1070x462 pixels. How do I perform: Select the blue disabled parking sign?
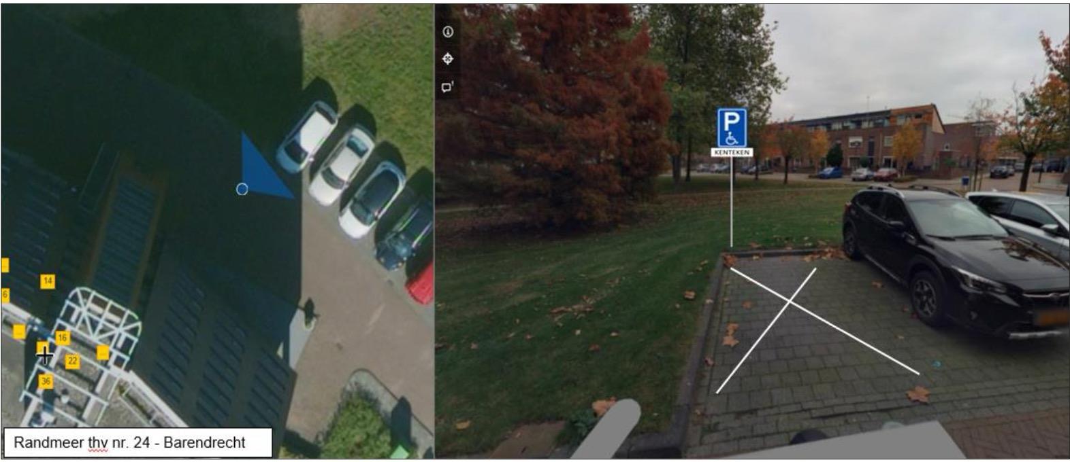click(x=732, y=128)
